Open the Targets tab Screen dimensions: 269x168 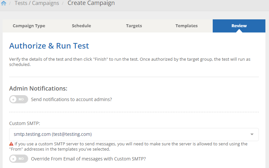pos(134,26)
